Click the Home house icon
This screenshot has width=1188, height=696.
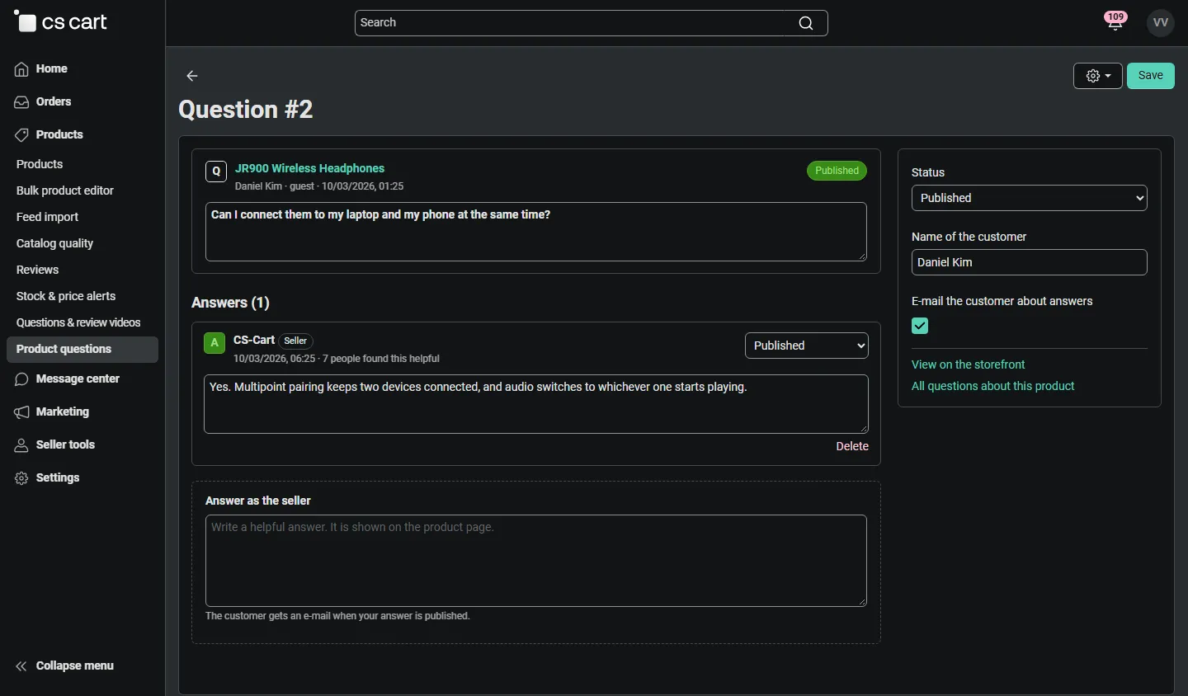(x=21, y=69)
